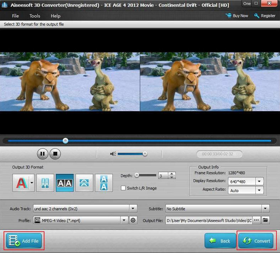280x253 pixels.
Task: Mute the audio with speaker icon
Action: click(113, 154)
